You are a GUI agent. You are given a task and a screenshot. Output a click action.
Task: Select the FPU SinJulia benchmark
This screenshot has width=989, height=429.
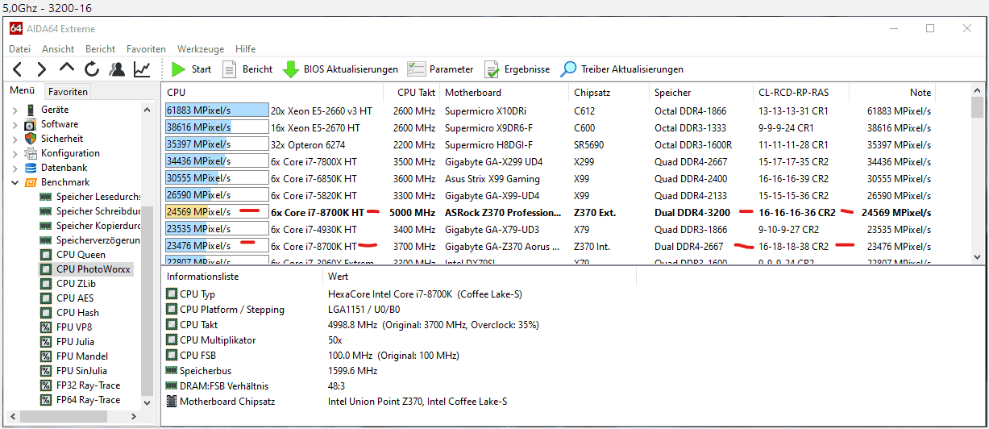(x=74, y=371)
